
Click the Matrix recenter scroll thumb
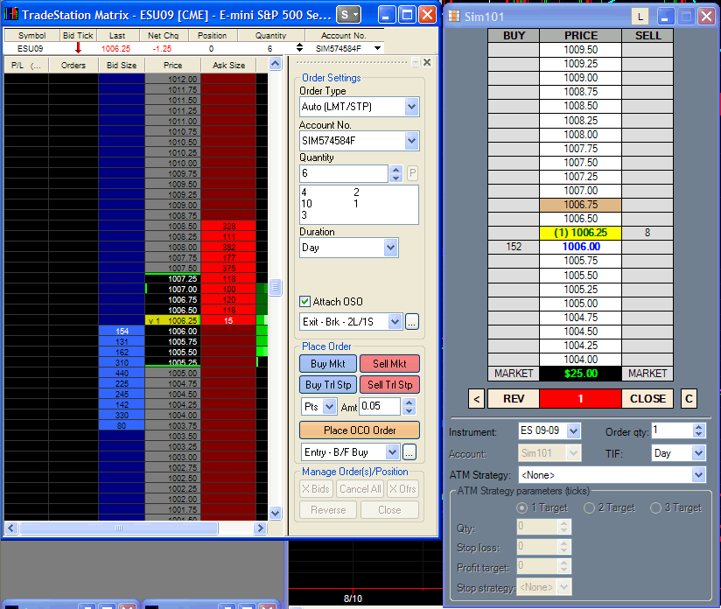pos(275,288)
